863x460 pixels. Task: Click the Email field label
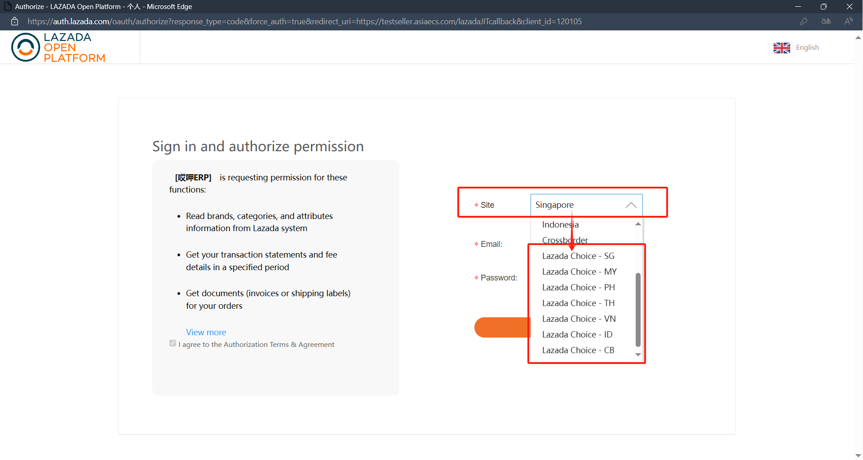tap(491, 244)
